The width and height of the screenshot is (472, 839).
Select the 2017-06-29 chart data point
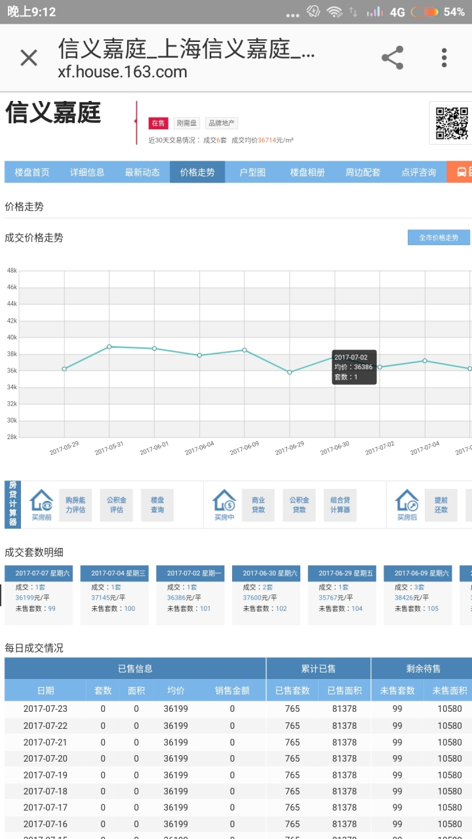point(290,372)
